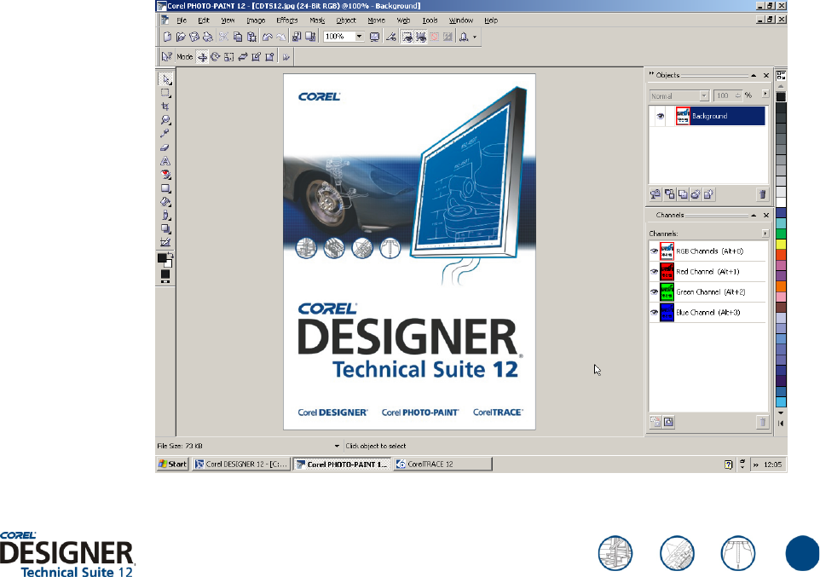Open the Image menu

256,20
